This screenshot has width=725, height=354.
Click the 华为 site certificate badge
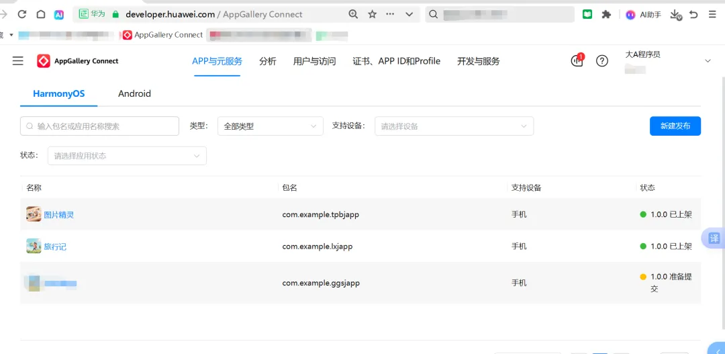click(91, 14)
